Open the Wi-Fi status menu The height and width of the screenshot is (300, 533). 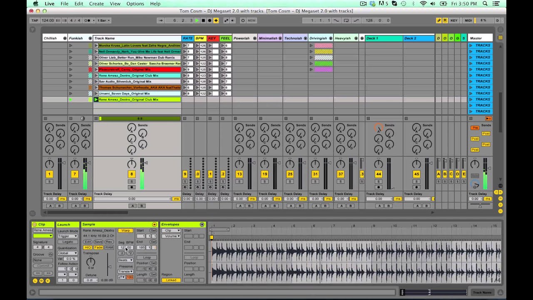click(423, 4)
